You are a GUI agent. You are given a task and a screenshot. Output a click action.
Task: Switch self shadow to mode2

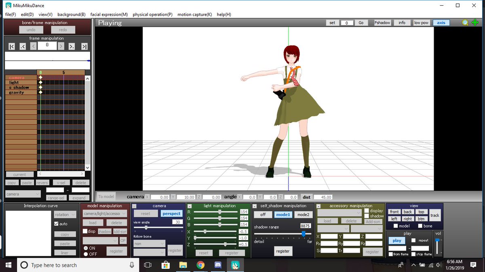303,215
